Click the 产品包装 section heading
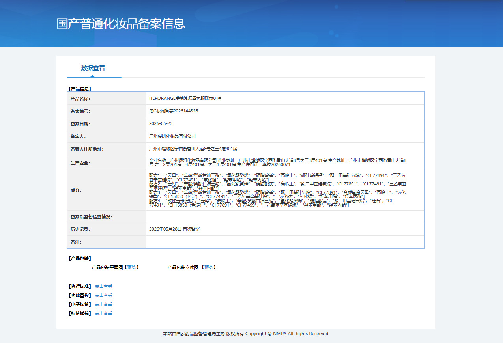The height and width of the screenshot is (343, 503). [x=80, y=259]
